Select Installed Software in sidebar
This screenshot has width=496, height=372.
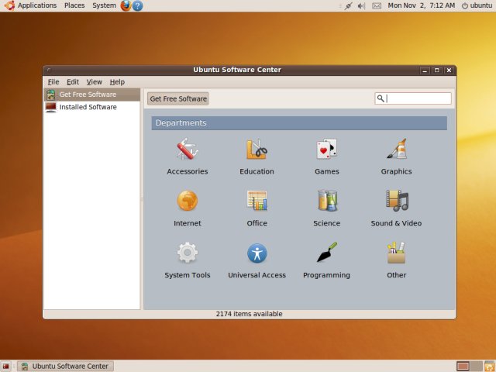[x=91, y=107]
